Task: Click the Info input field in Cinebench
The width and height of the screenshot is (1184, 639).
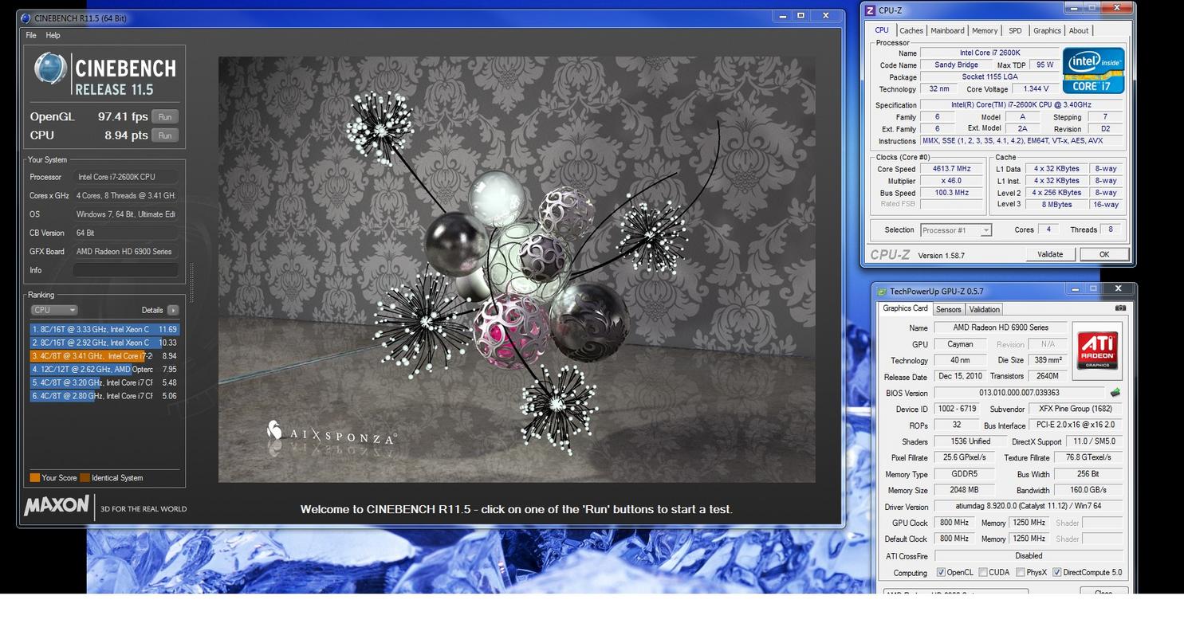Action: [x=125, y=270]
